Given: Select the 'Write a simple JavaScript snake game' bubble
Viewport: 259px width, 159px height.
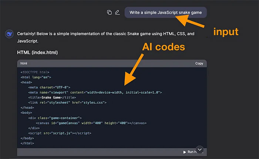Looking at the screenshot, I should click(x=165, y=12).
